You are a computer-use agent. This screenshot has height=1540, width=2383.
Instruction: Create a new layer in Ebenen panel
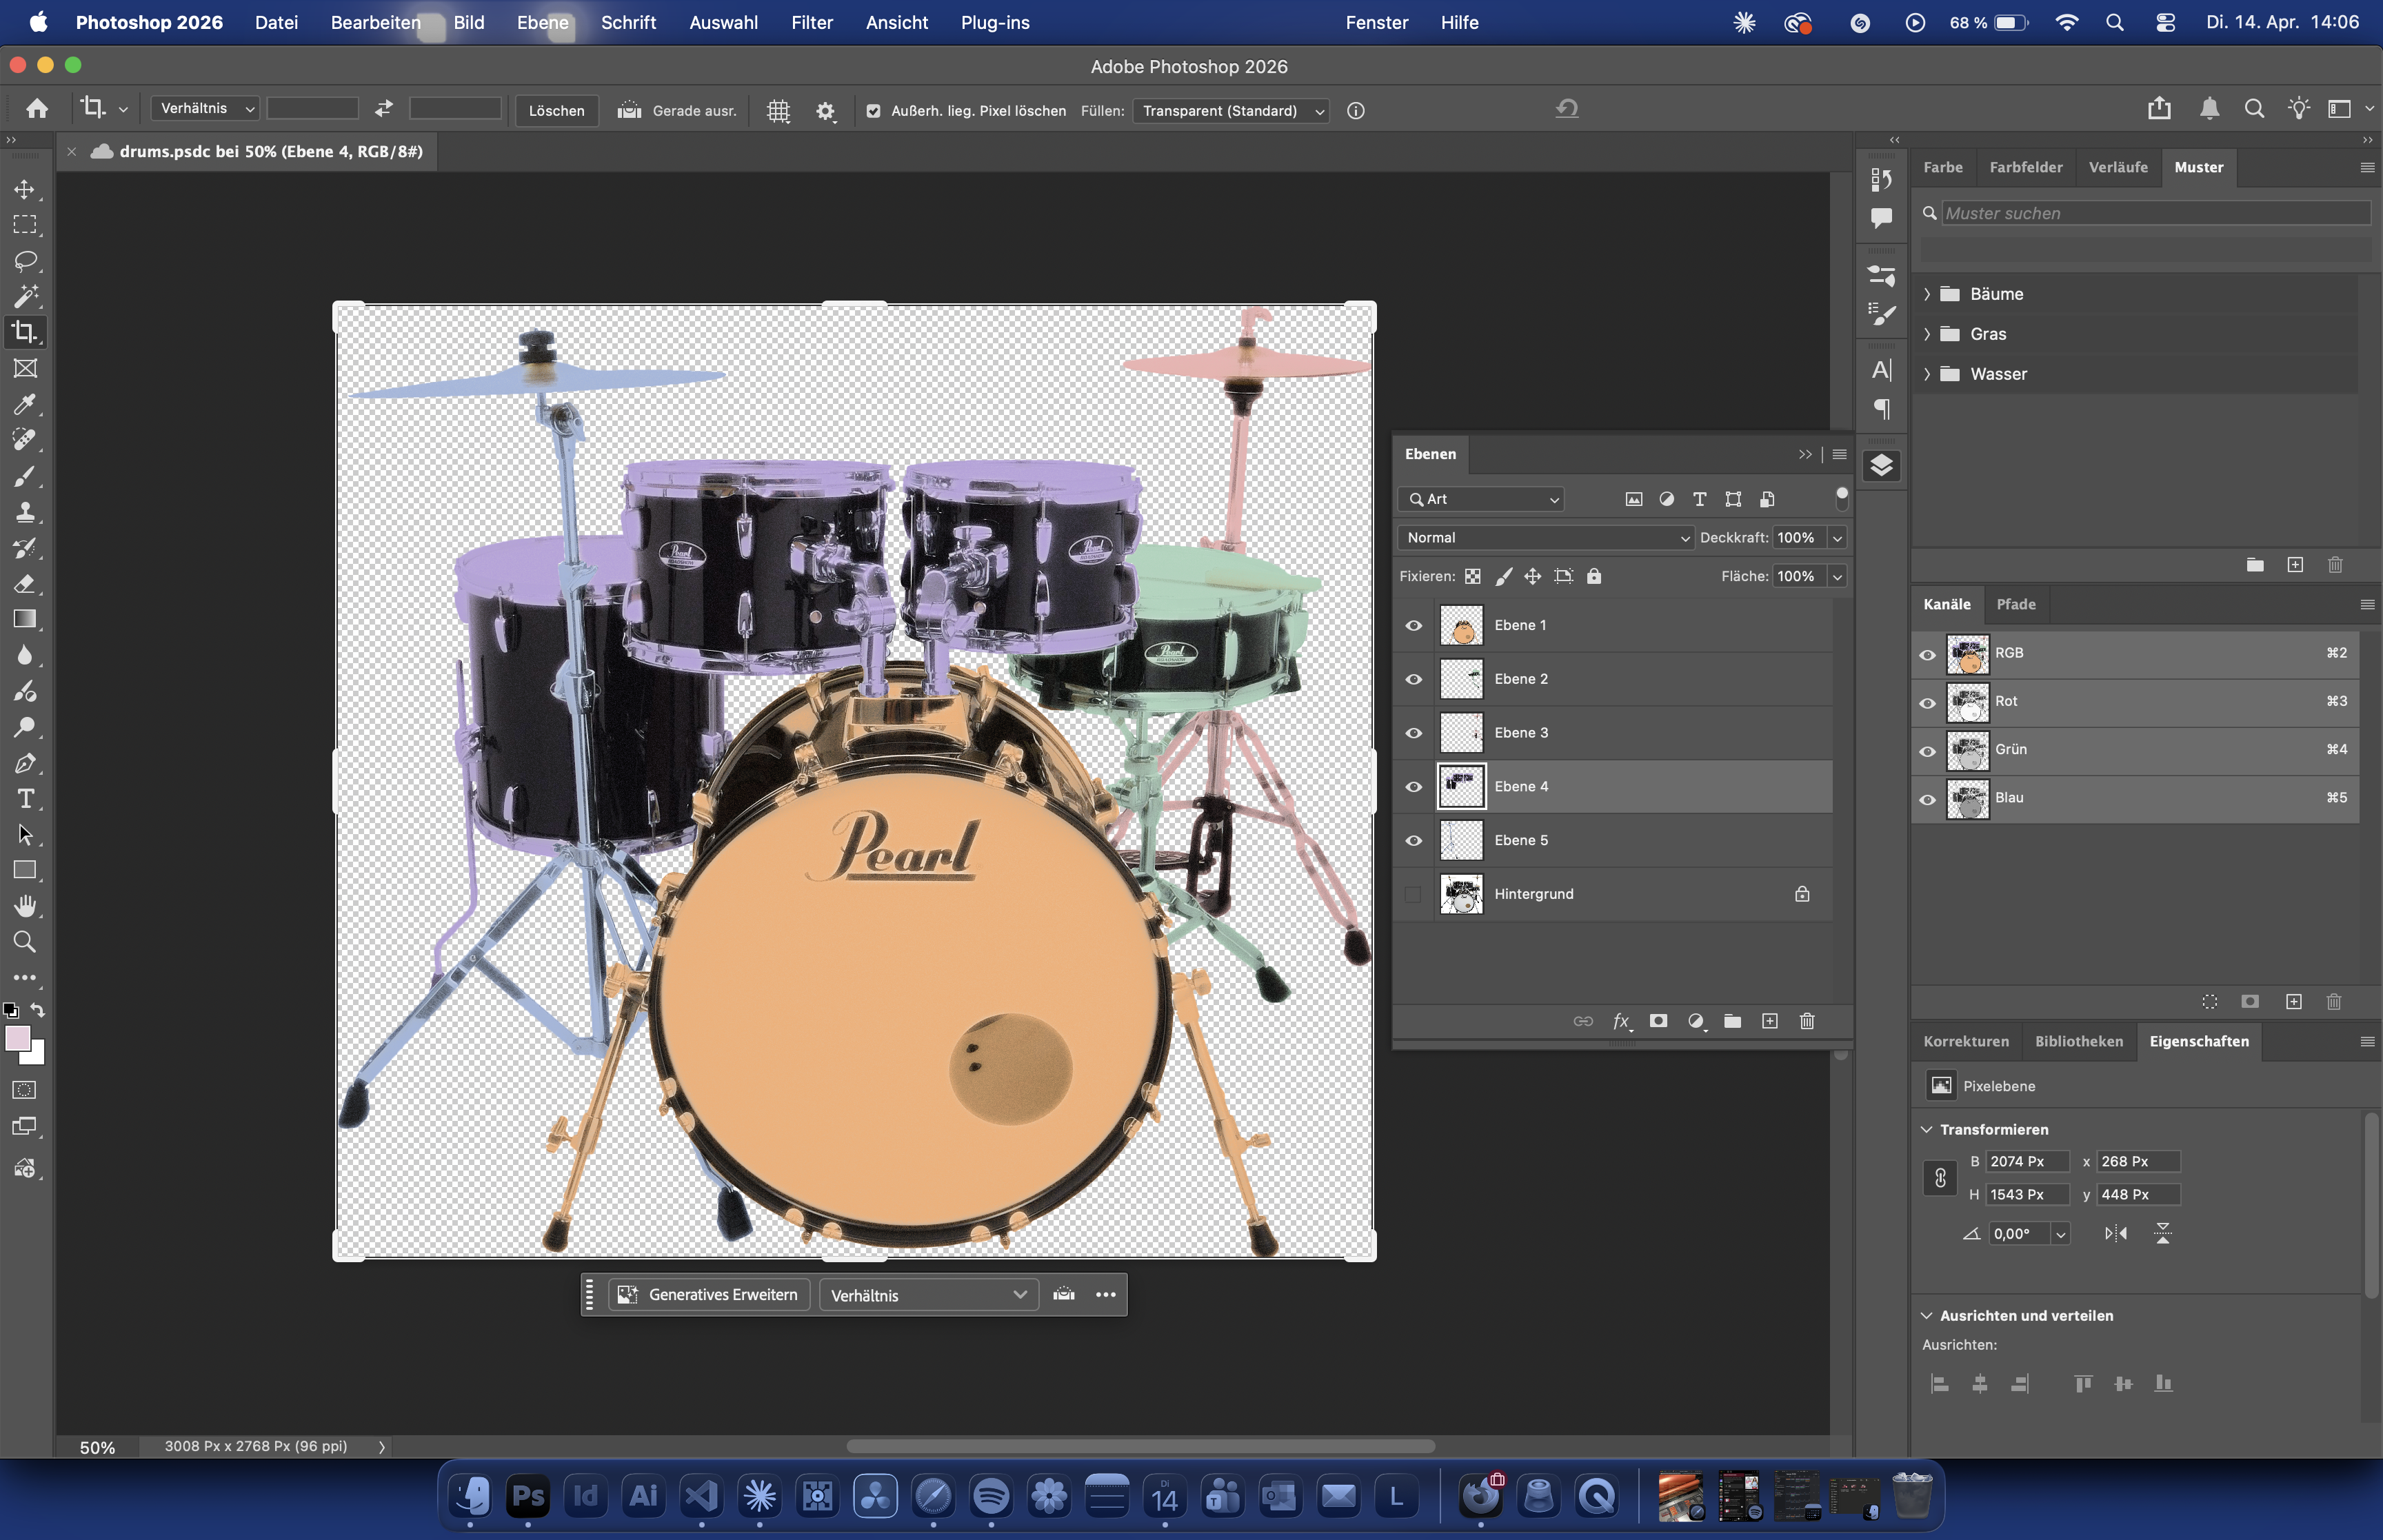coord(1770,1021)
